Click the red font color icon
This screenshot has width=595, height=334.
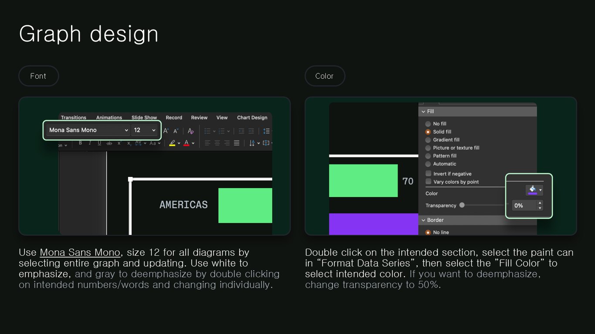pos(186,143)
